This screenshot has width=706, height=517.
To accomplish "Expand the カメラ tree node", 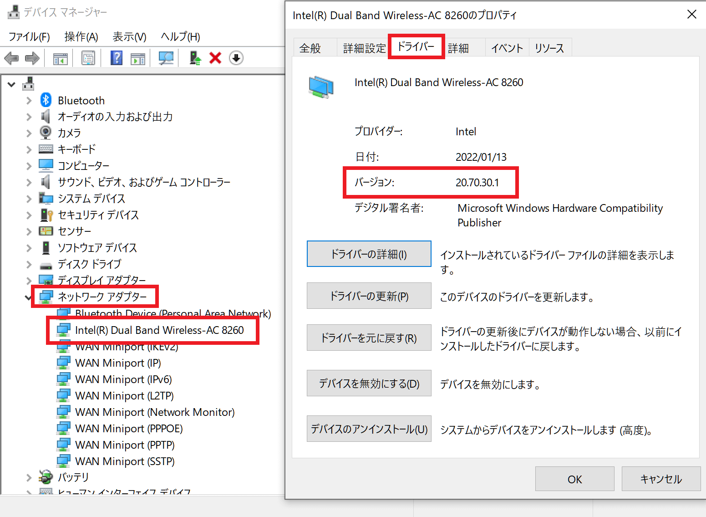I will pyautogui.click(x=29, y=133).
